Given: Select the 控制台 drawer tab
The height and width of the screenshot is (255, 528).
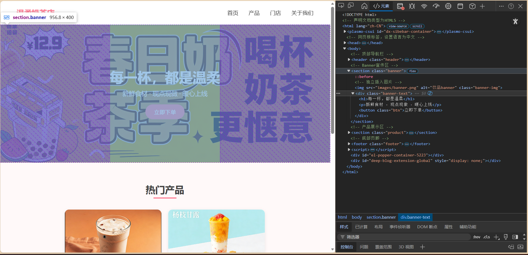Looking at the screenshot, I should point(347,247).
